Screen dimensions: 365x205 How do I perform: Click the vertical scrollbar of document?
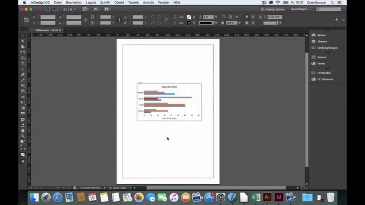pyautogui.click(x=307, y=110)
